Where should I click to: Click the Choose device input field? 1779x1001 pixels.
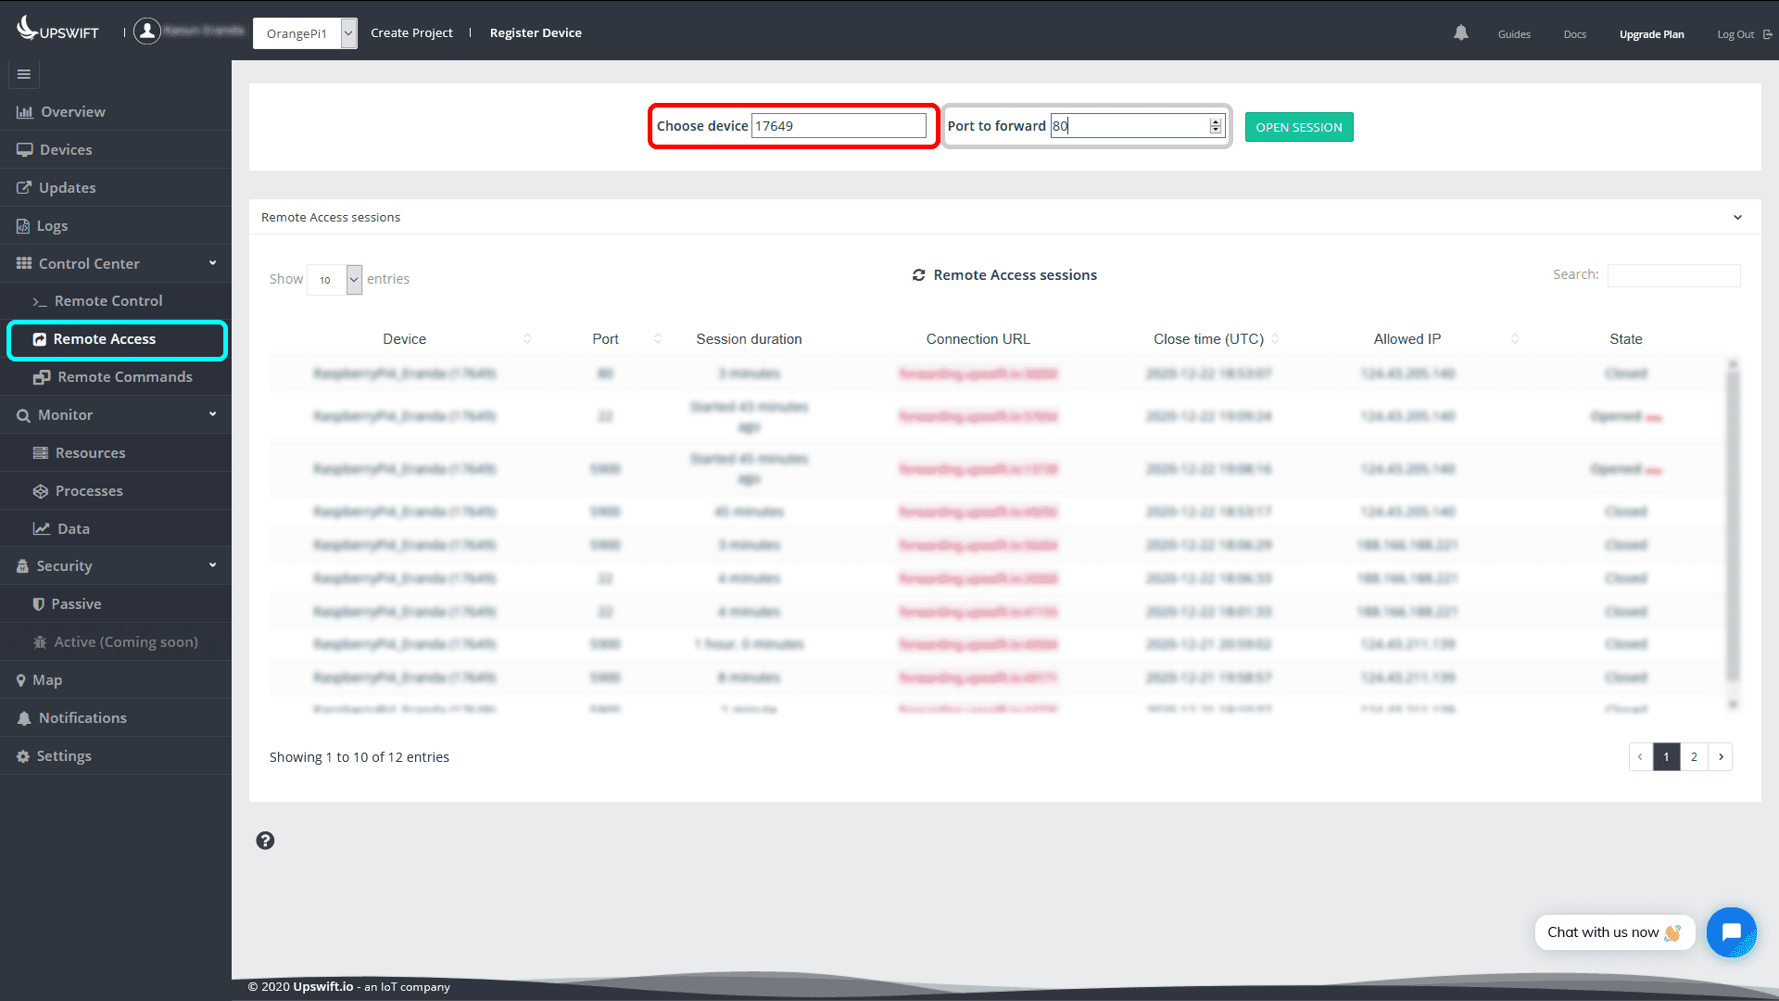click(838, 126)
